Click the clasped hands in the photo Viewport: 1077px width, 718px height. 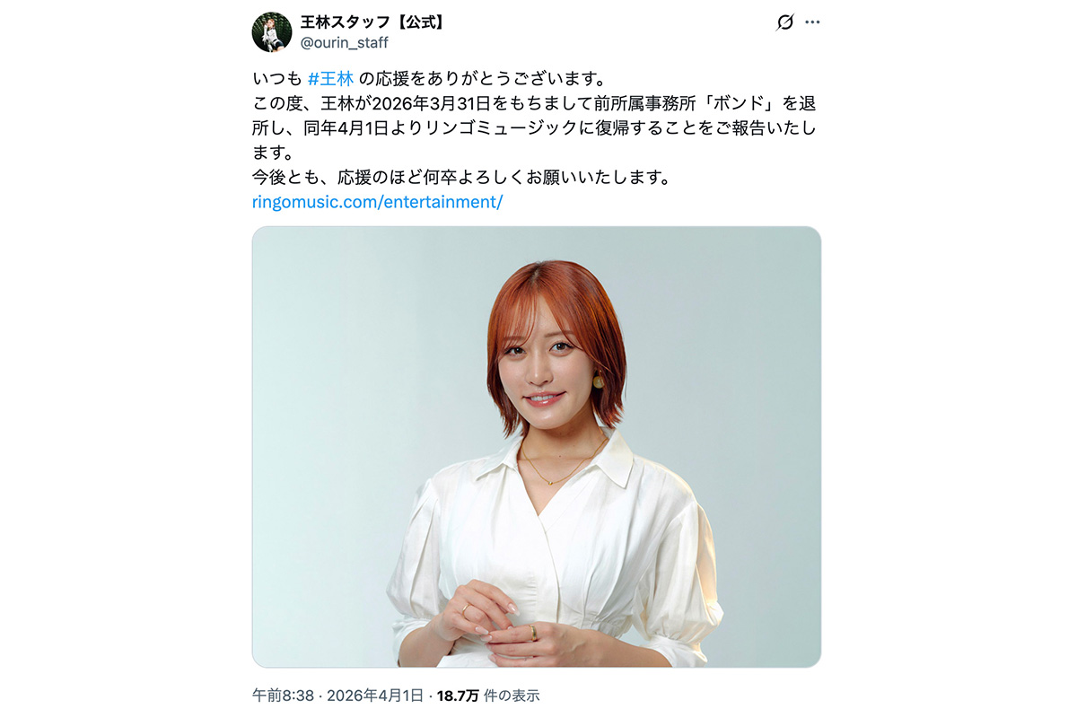(x=492, y=619)
